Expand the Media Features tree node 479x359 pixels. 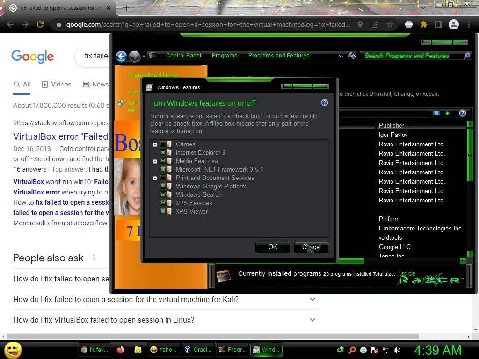155,161
